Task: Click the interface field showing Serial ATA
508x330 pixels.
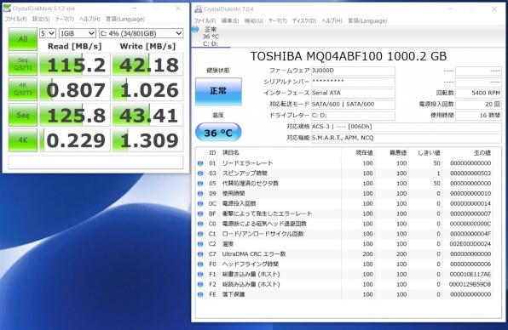Action: (353, 93)
